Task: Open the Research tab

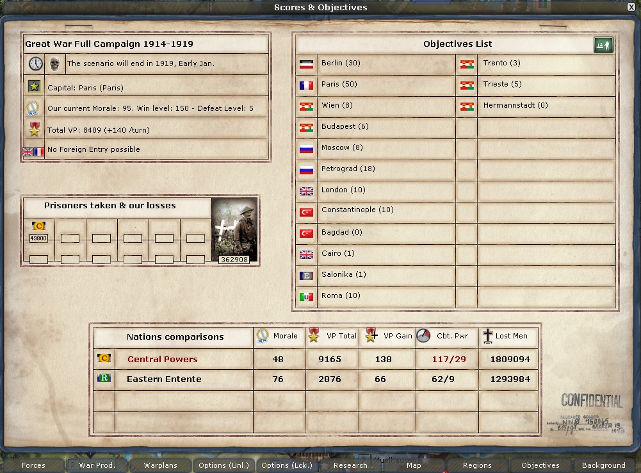Action: pos(350,465)
